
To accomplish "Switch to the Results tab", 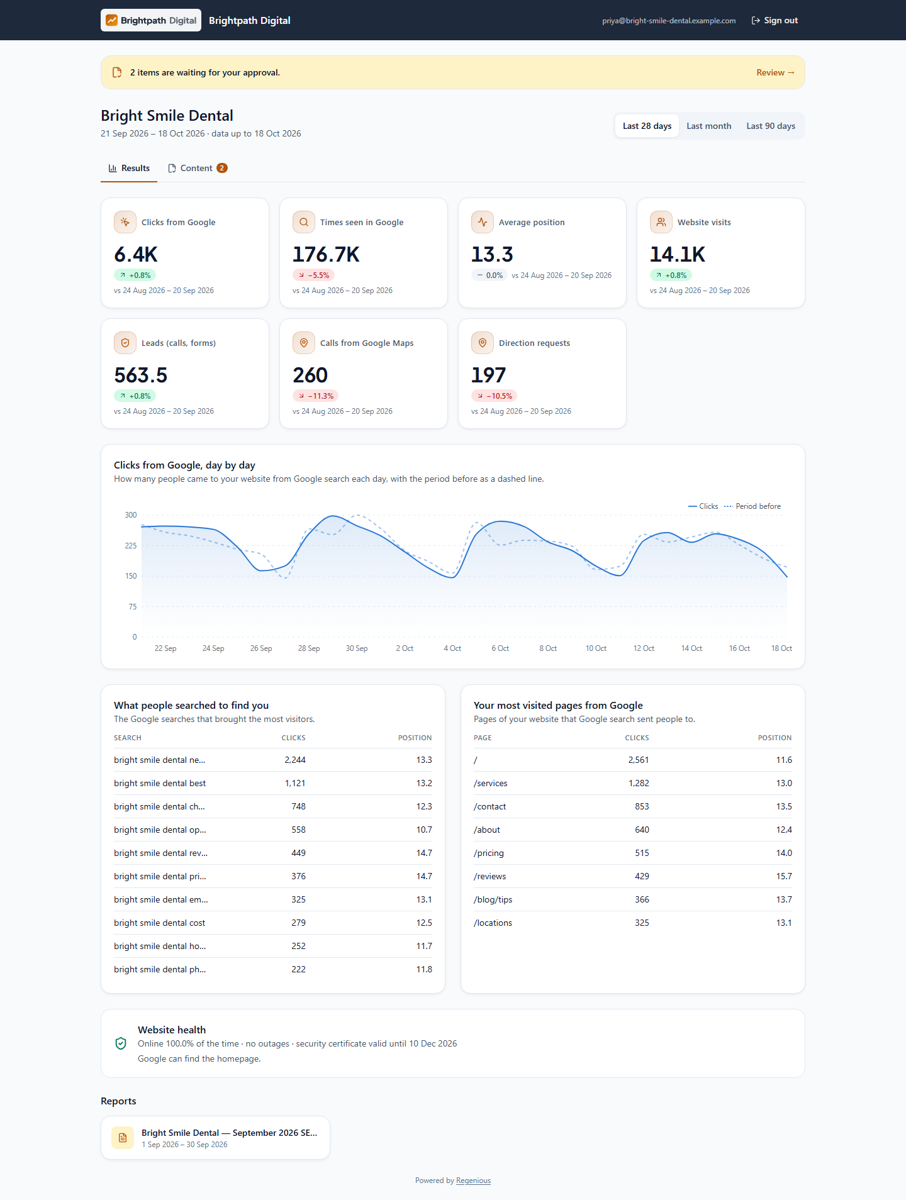I will pos(129,168).
